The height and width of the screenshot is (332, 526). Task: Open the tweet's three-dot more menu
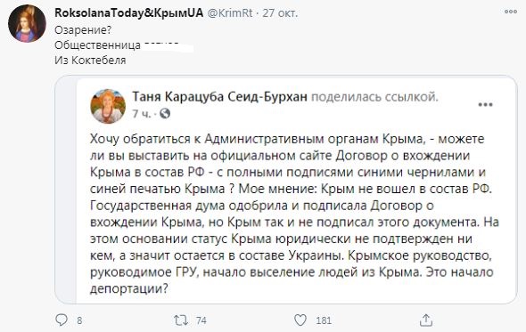[511, 12]
